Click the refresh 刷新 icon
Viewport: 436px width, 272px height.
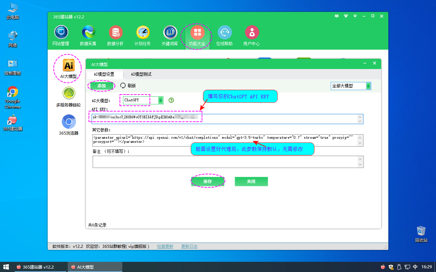[x=123, y=86]
